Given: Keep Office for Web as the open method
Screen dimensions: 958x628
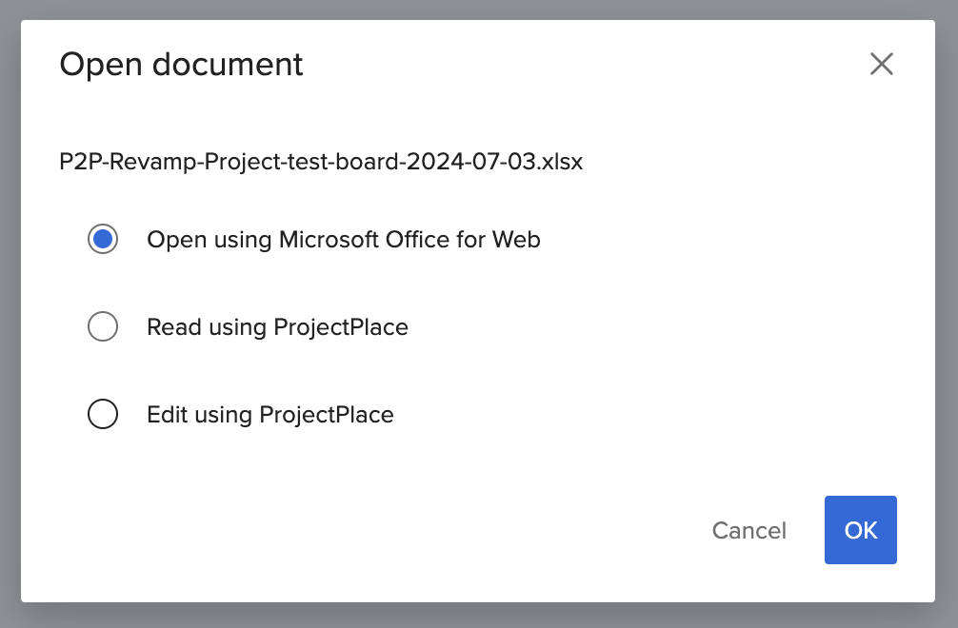Looking at the screenshot, I should [x=103, y=240].
